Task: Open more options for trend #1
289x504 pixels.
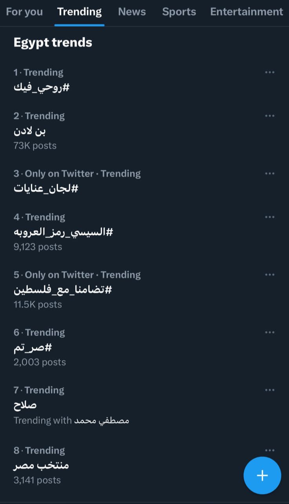Action: click(270, 73)
